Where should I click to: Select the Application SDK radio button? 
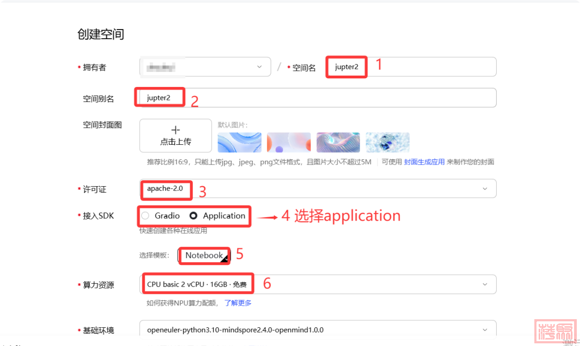point(194,216)
